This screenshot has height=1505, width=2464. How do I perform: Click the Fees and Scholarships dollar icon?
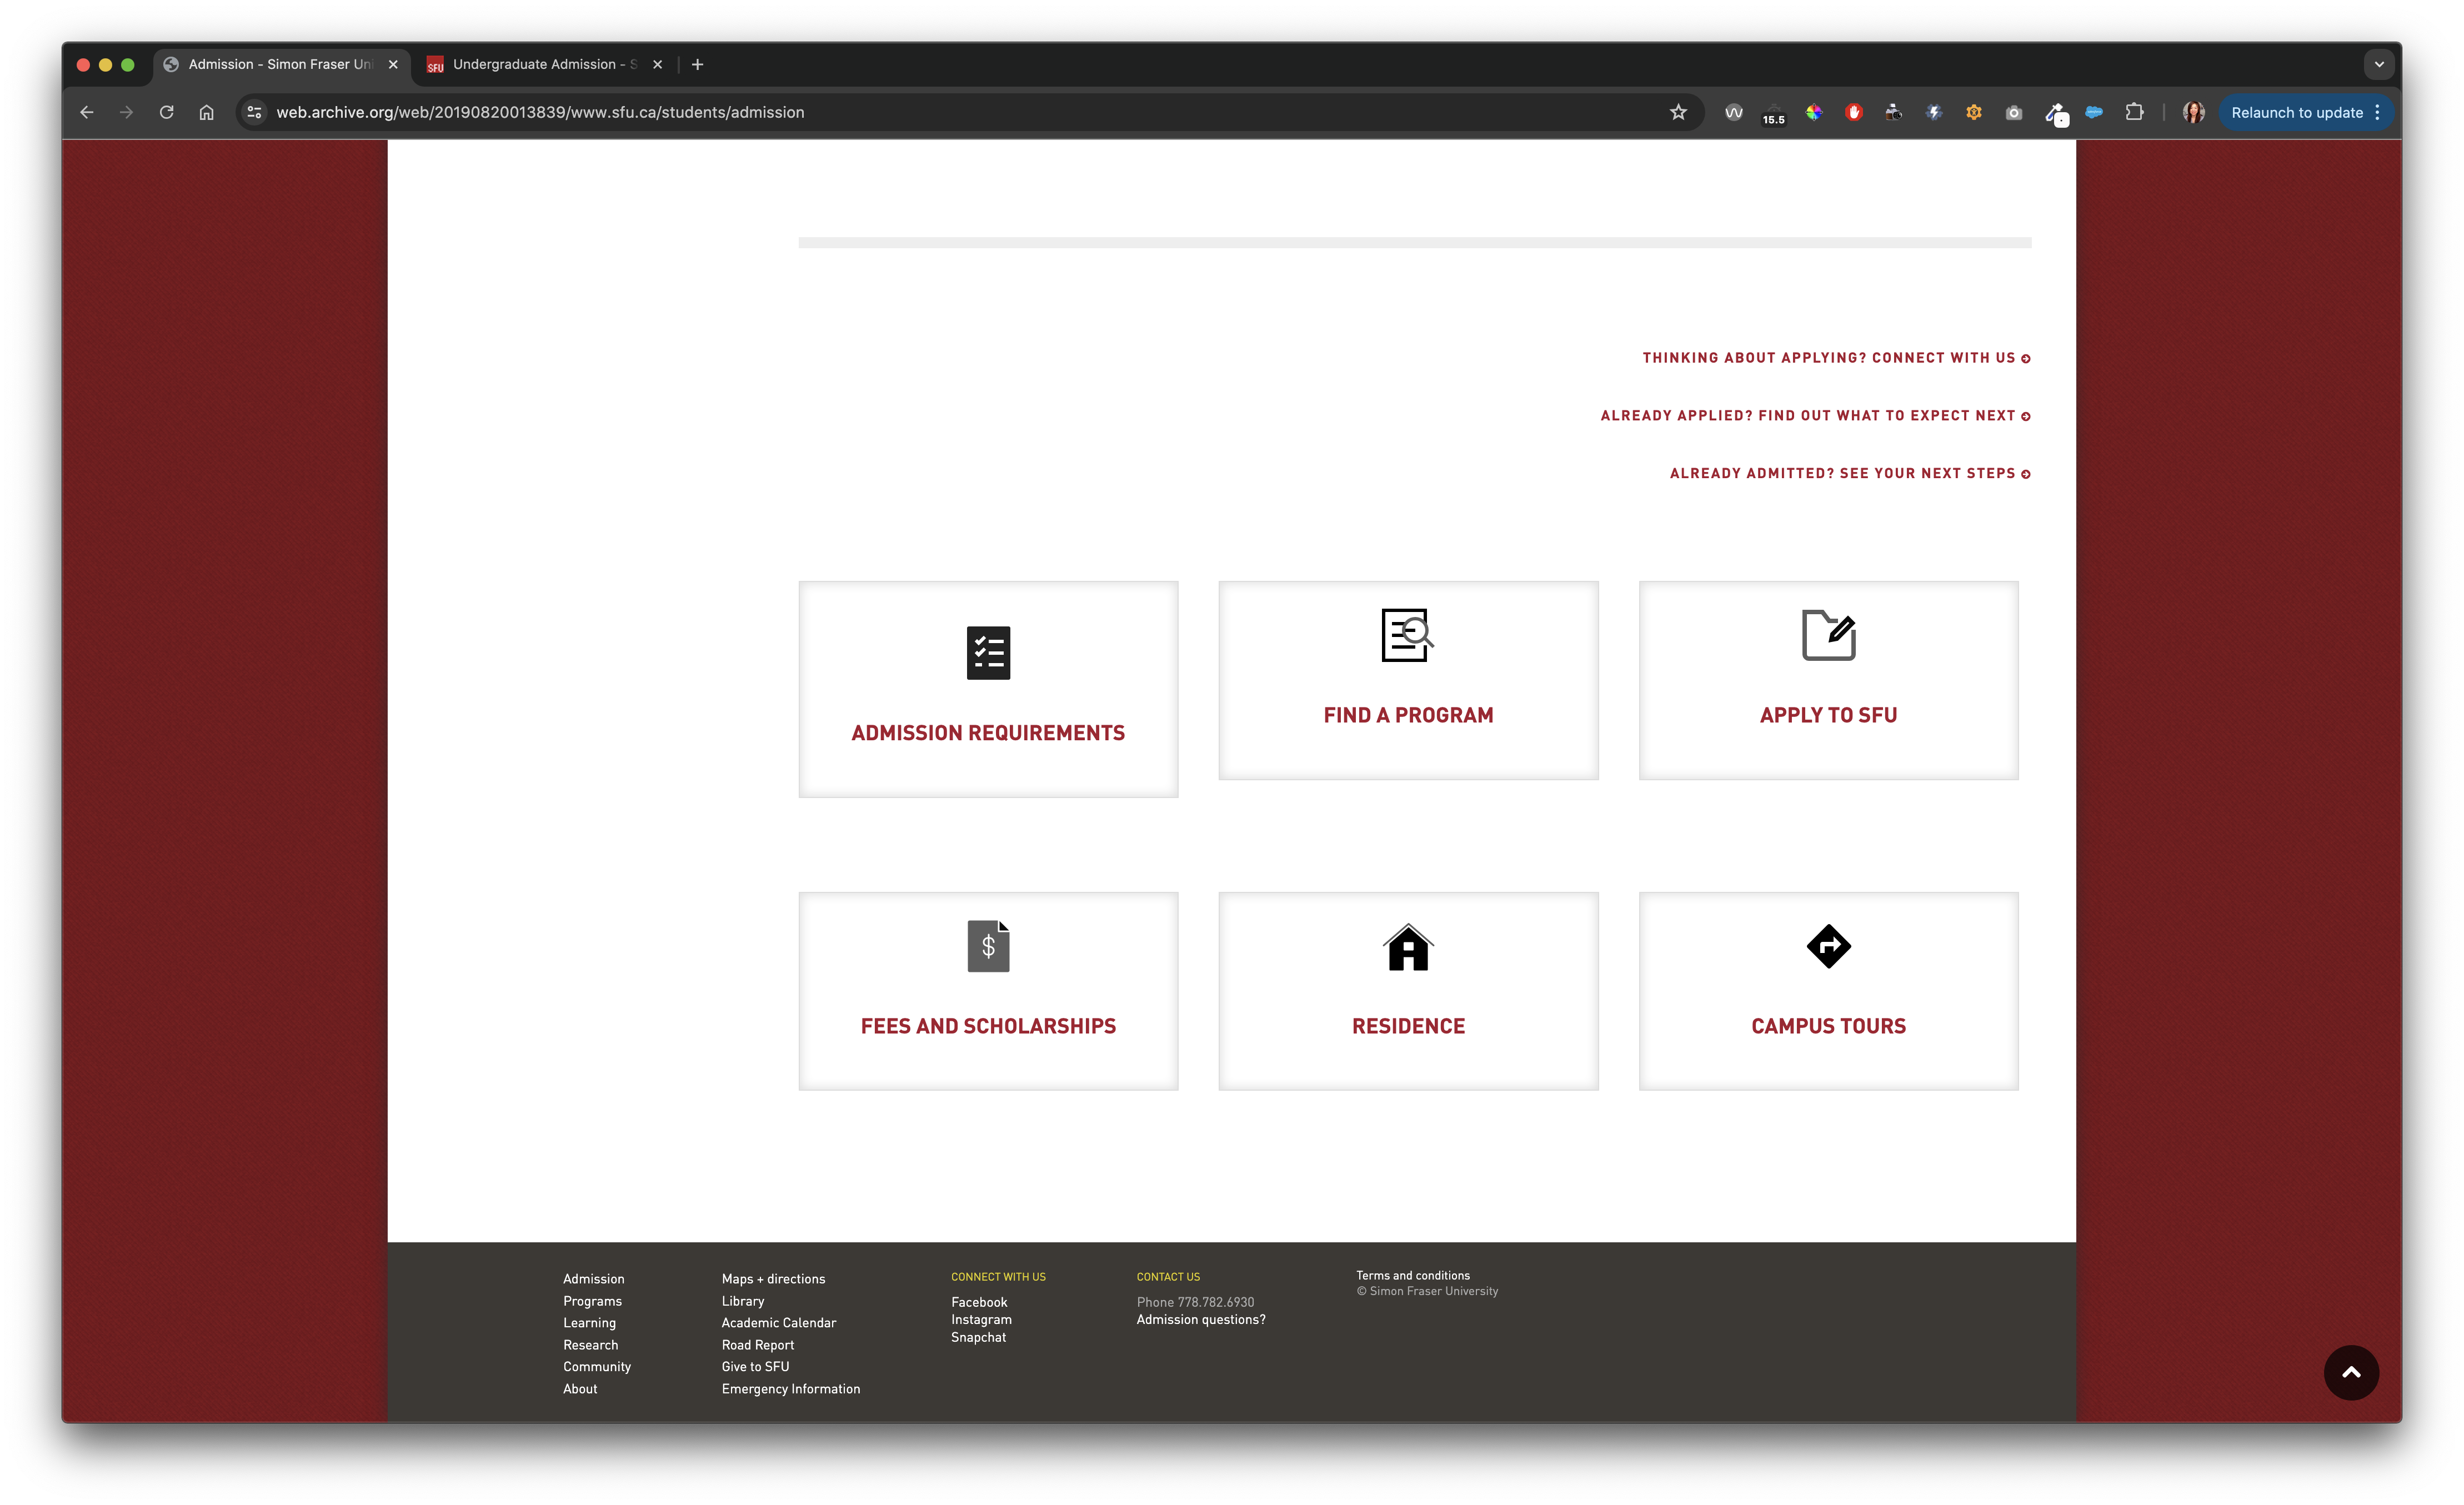click(x=988, y=946)
